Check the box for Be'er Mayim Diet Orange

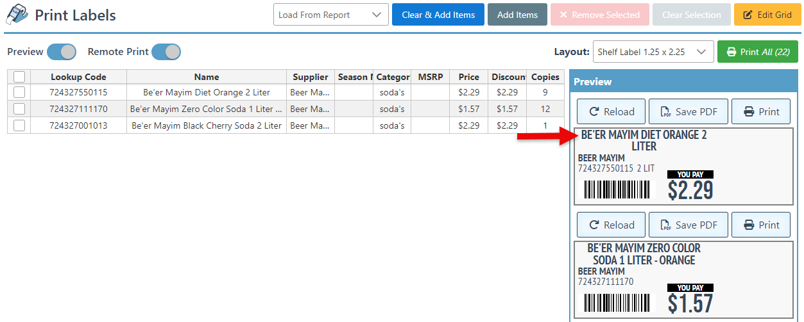click(x=19, y=92)
